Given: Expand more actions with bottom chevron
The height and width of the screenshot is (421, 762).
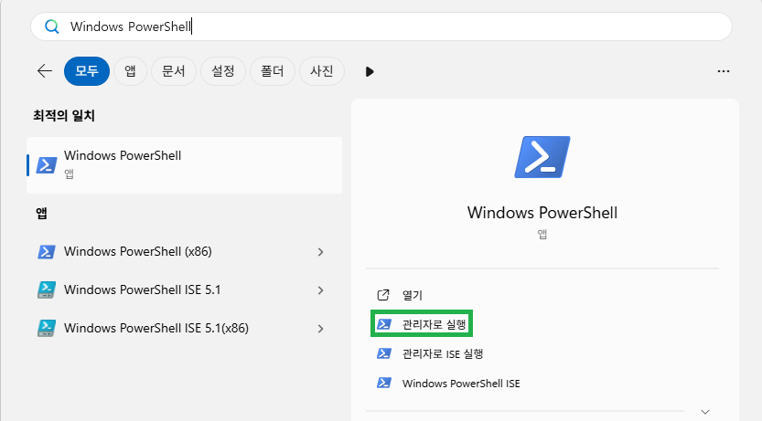Looking at the screenshot, I should [705, 412].
